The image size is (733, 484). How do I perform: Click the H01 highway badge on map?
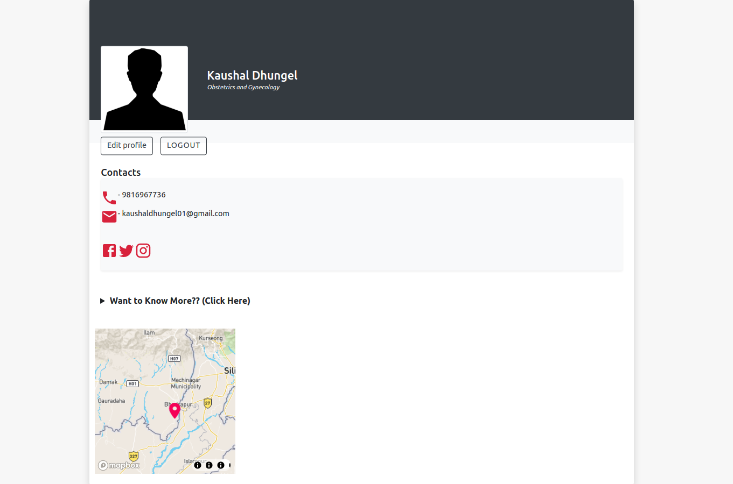(132, 384)
